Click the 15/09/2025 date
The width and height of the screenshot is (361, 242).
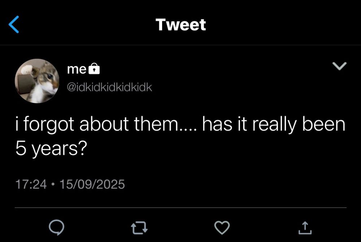(x=92, y=184)
